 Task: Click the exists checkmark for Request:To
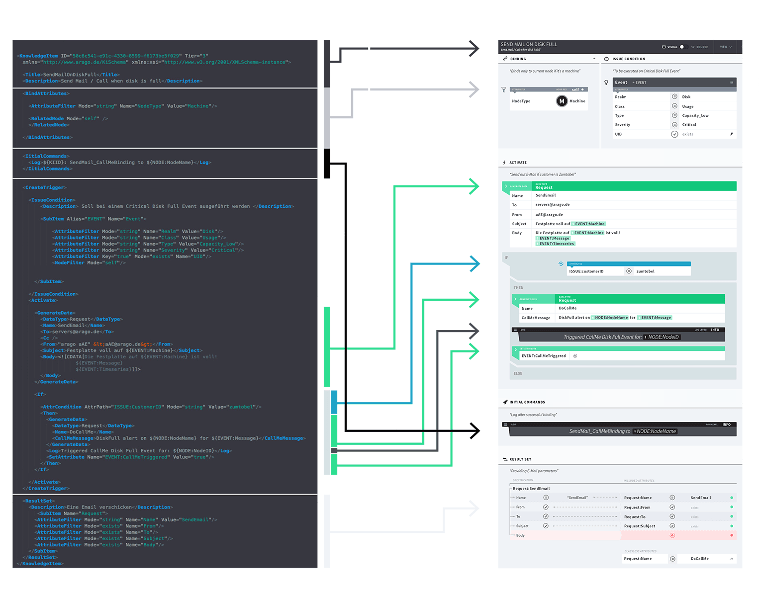tap(672, 516)
